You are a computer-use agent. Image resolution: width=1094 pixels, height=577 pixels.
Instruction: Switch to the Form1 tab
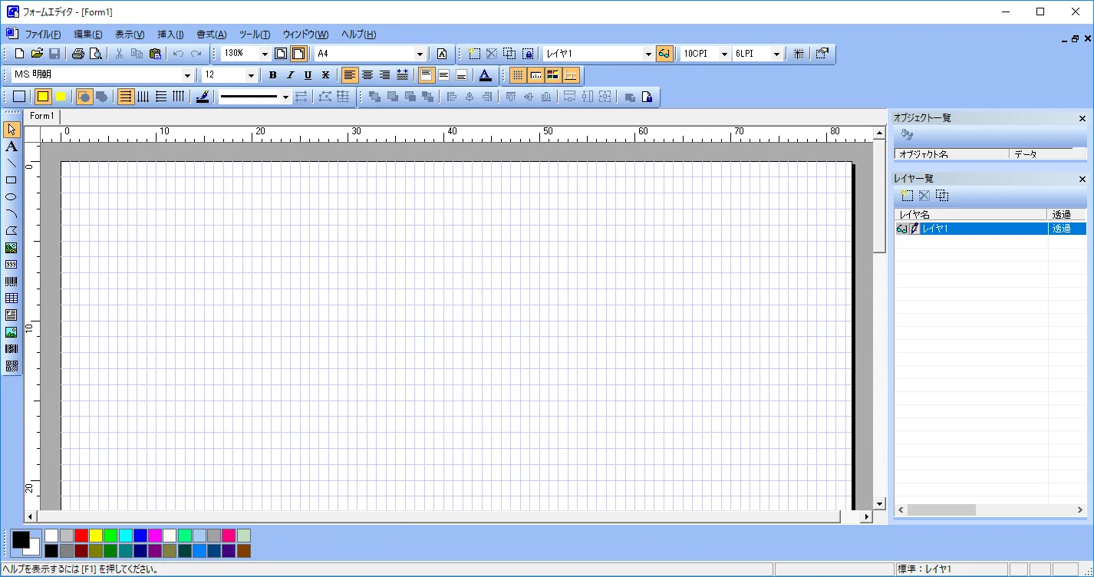(x=42, y=116)
